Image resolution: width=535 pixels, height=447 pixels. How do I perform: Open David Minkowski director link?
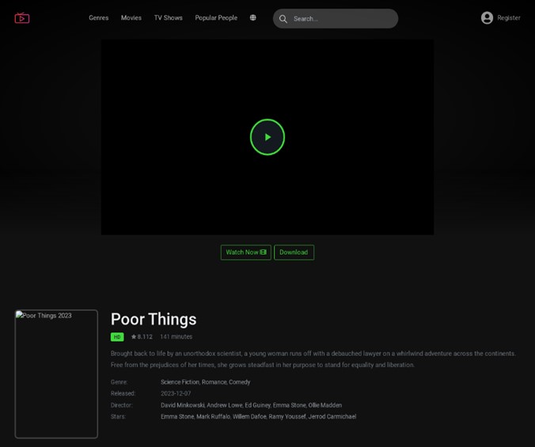click(x=182, y=405)
